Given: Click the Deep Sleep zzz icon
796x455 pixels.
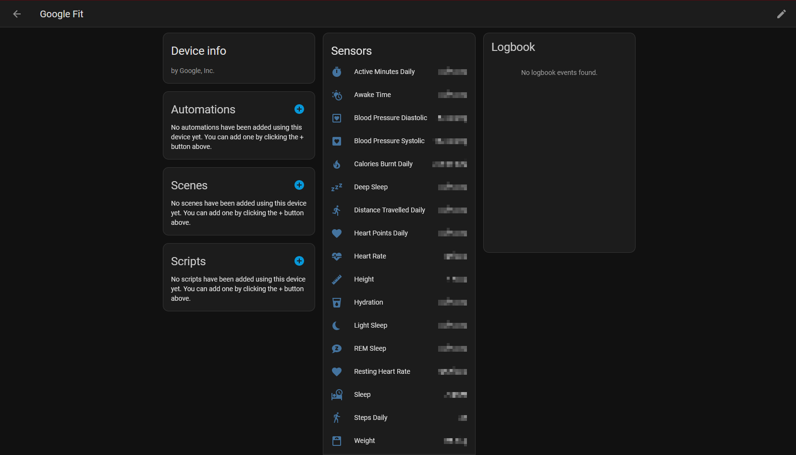Looking at the screenshot, I should (337, 187).
